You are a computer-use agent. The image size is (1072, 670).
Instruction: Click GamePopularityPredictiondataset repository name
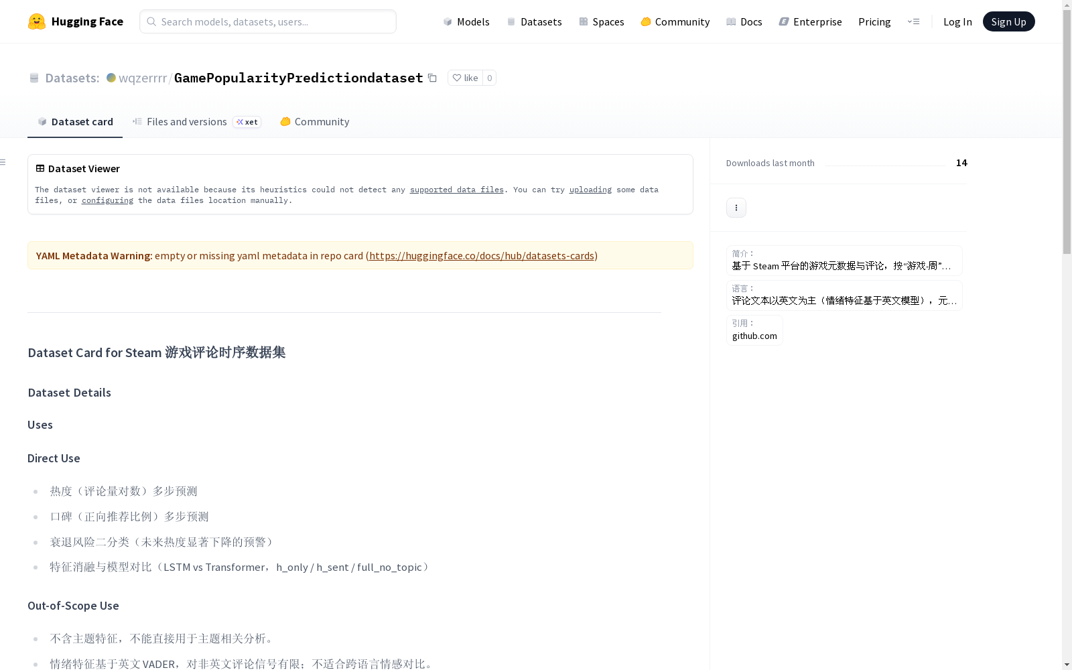click(298, 78)
